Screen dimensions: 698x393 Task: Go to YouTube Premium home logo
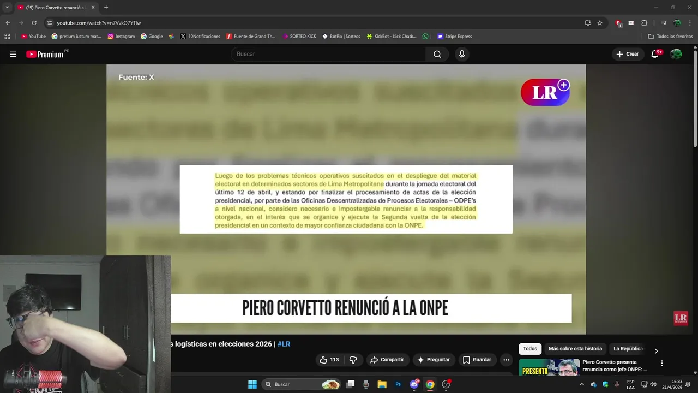point(45,54)
